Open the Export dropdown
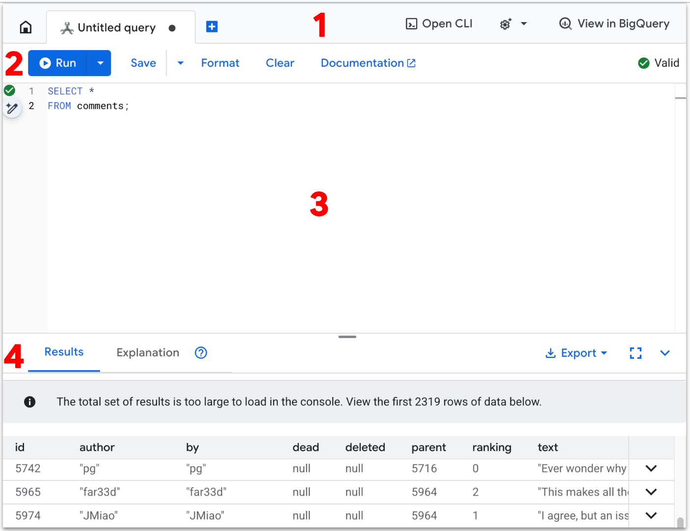 tap(577, 353)
